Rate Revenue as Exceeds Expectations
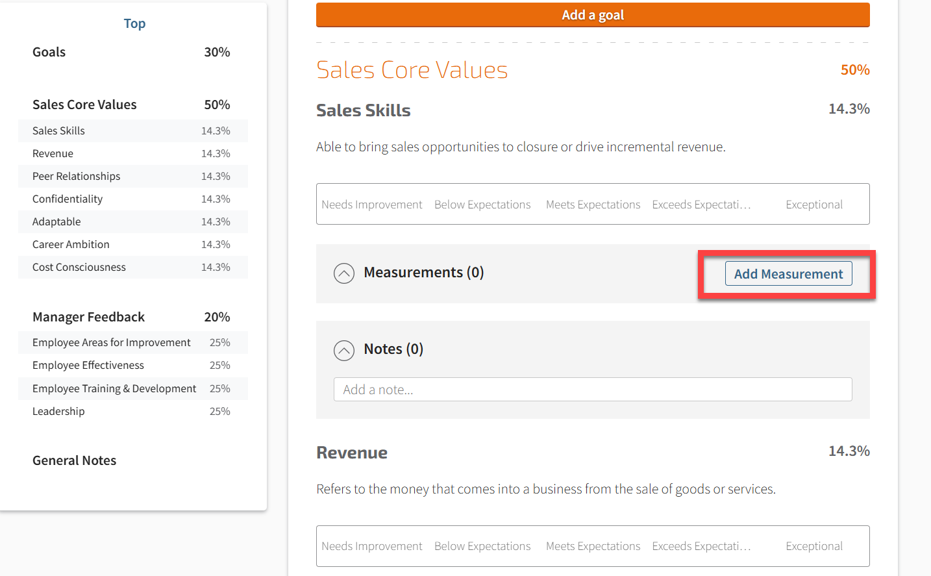 pos(701,546)
